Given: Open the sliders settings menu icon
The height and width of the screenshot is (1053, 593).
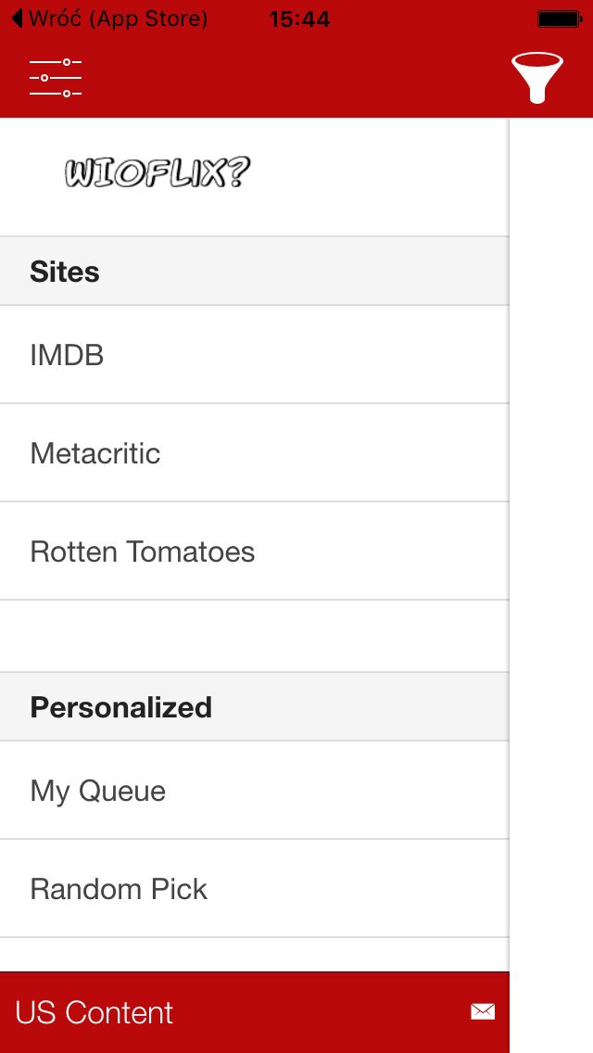Looking at the screenshot, I should (56, 78).
